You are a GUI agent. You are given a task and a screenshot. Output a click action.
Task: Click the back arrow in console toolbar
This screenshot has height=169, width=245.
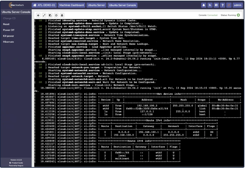click(38, 15)
